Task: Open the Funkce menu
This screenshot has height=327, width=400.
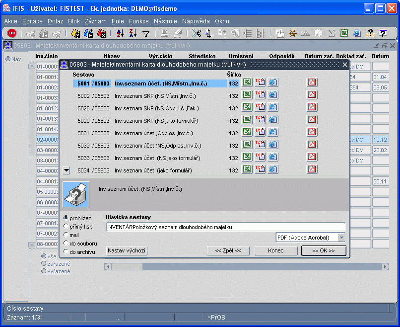Action: pos(139,21)
